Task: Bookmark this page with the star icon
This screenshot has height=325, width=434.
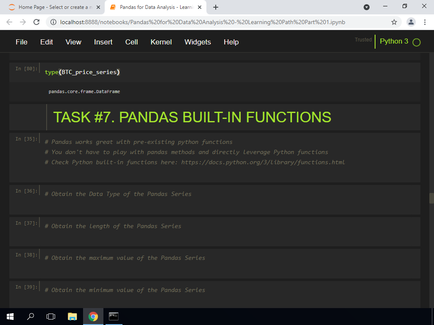Action: (x=394, y=22)
